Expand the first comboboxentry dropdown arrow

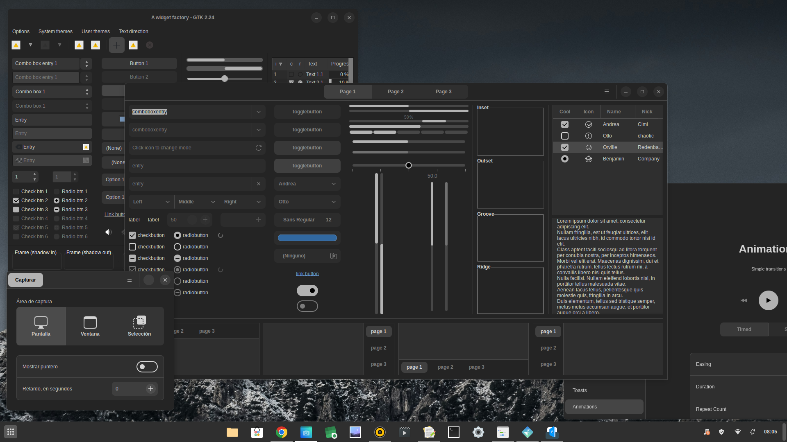[x=259, y=112]
